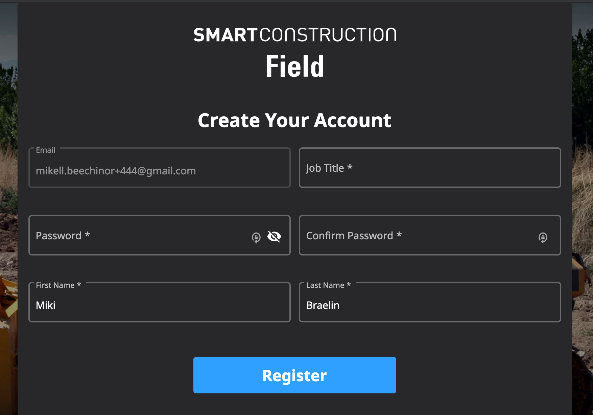Select the First Name field containing Miki
This screenshot has height=415, width=593.
click(160, 302)
